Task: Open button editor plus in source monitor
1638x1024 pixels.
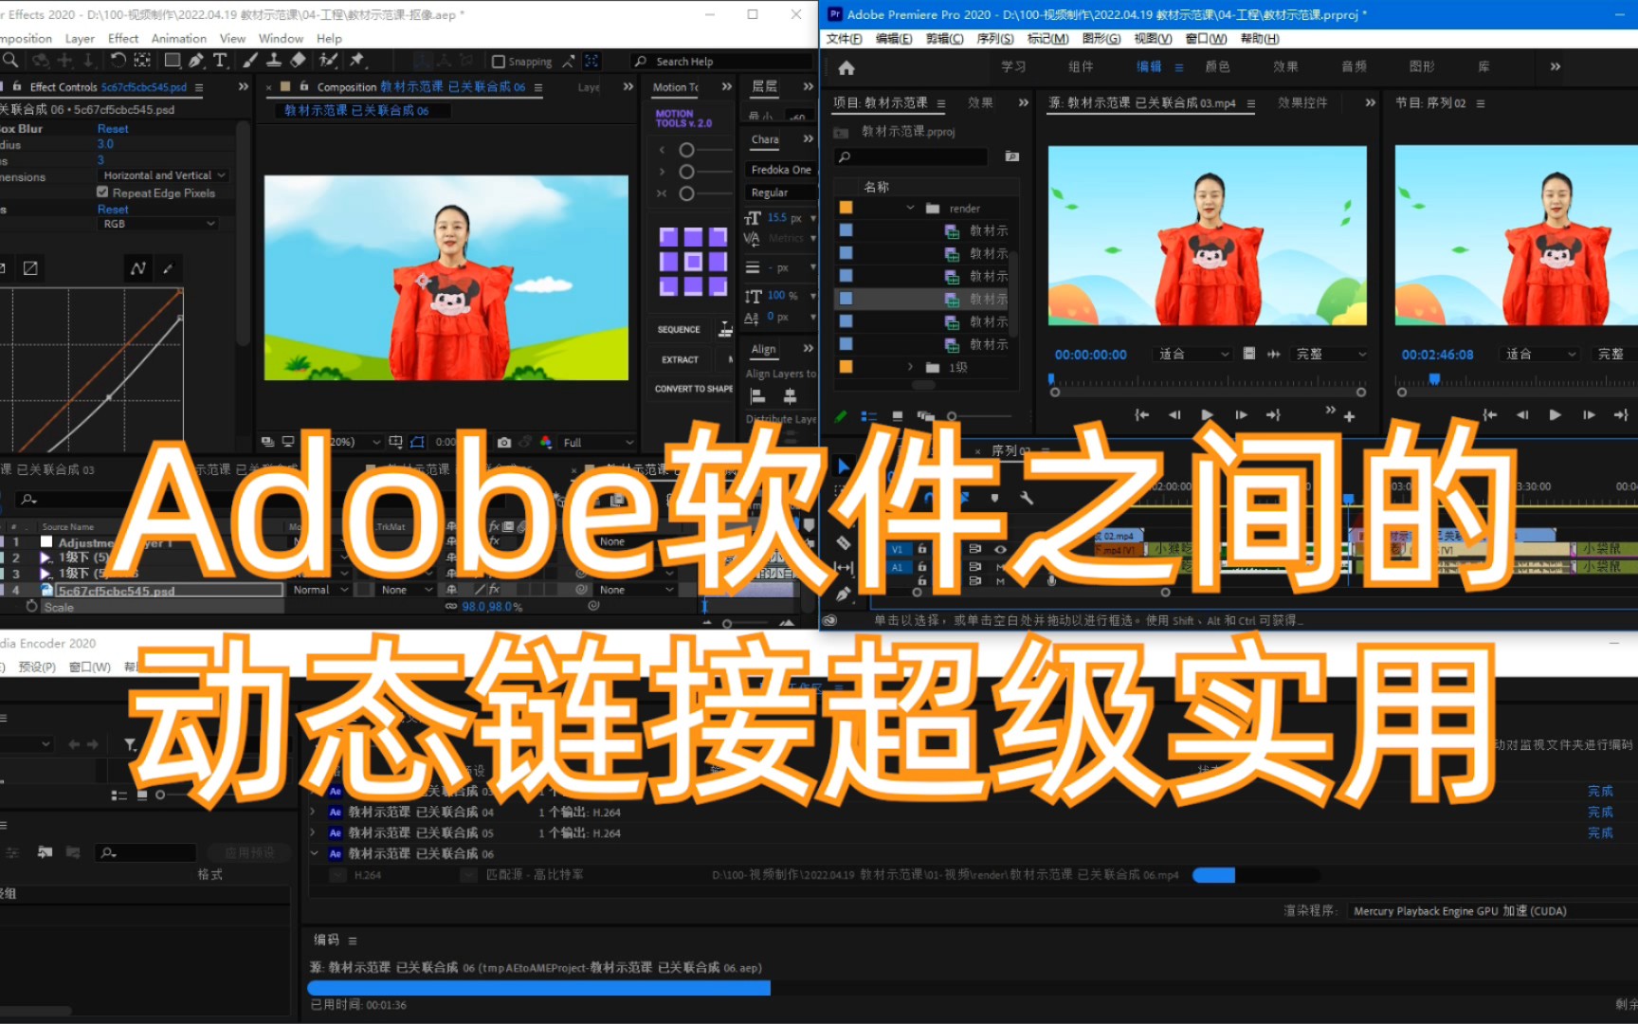Action: pos(1349,416)
